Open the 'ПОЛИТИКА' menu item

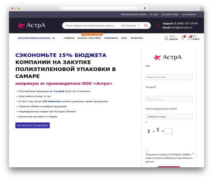pyautogui.click(x=137, y=38)
